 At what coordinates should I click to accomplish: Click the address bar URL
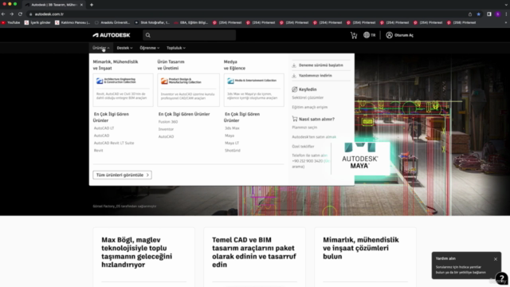[49, 14]
